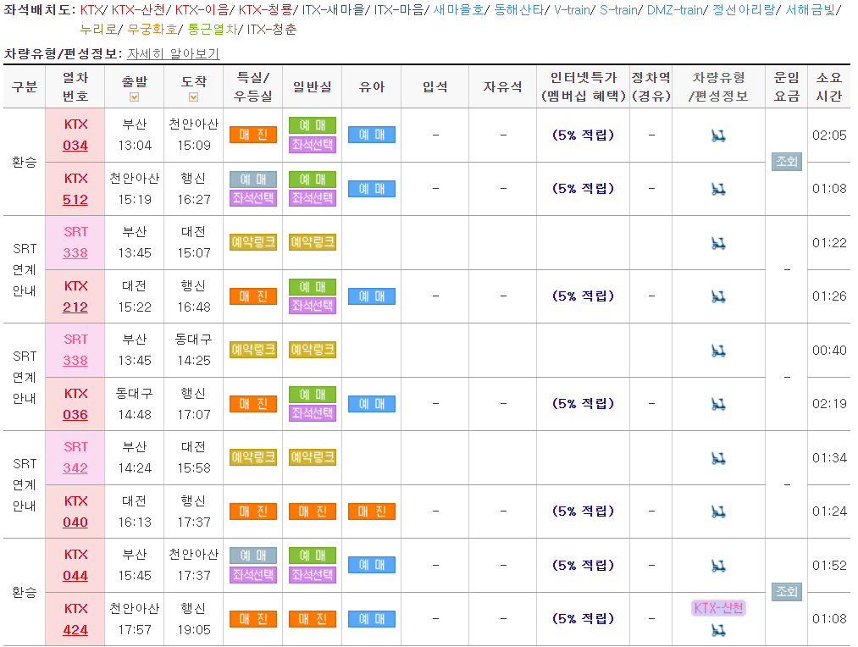Choose 일반실 좌석선택 for KTX 044
Screen dimensions: 858x647
click(x=313, y=574)
